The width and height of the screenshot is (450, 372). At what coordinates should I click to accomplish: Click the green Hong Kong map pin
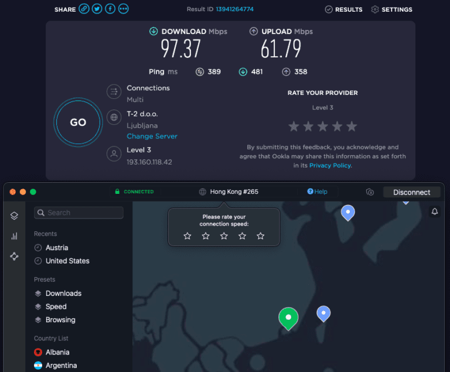point(288,318)
